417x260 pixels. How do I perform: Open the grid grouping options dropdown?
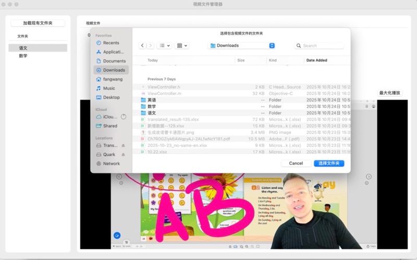pyautogui.click(x=182, y=46)
